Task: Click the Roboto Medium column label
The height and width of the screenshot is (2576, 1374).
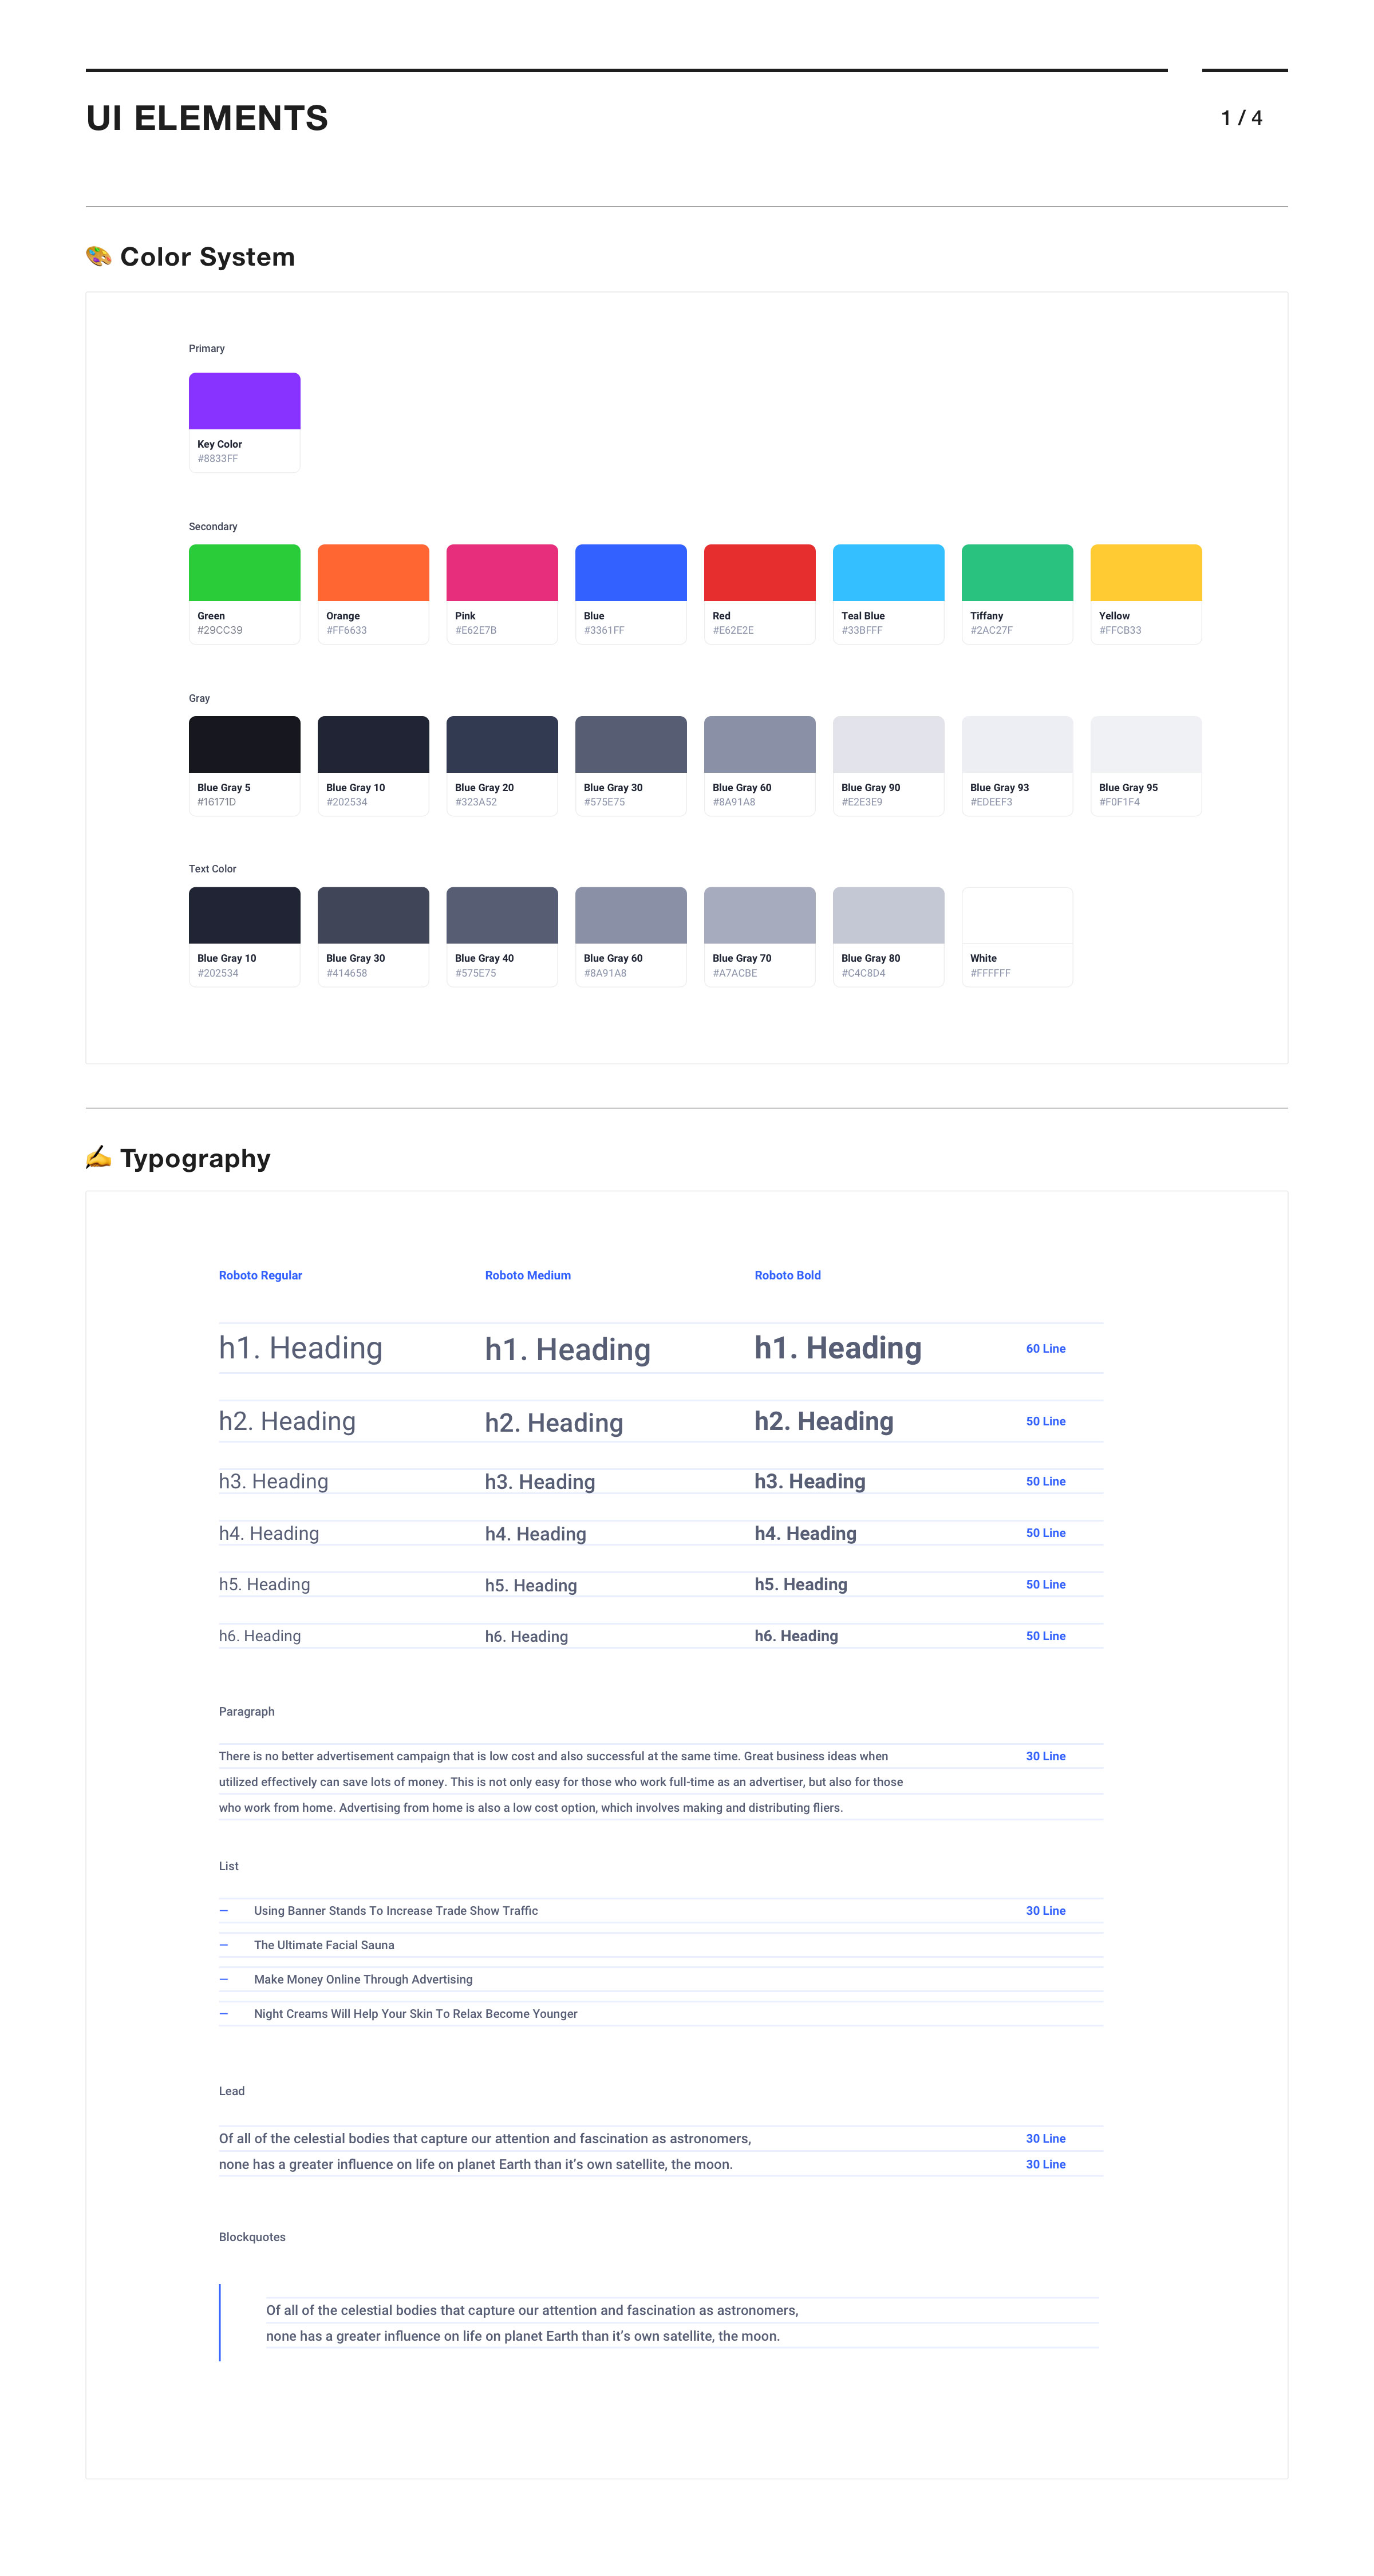Action: (x=527, y=1275)
